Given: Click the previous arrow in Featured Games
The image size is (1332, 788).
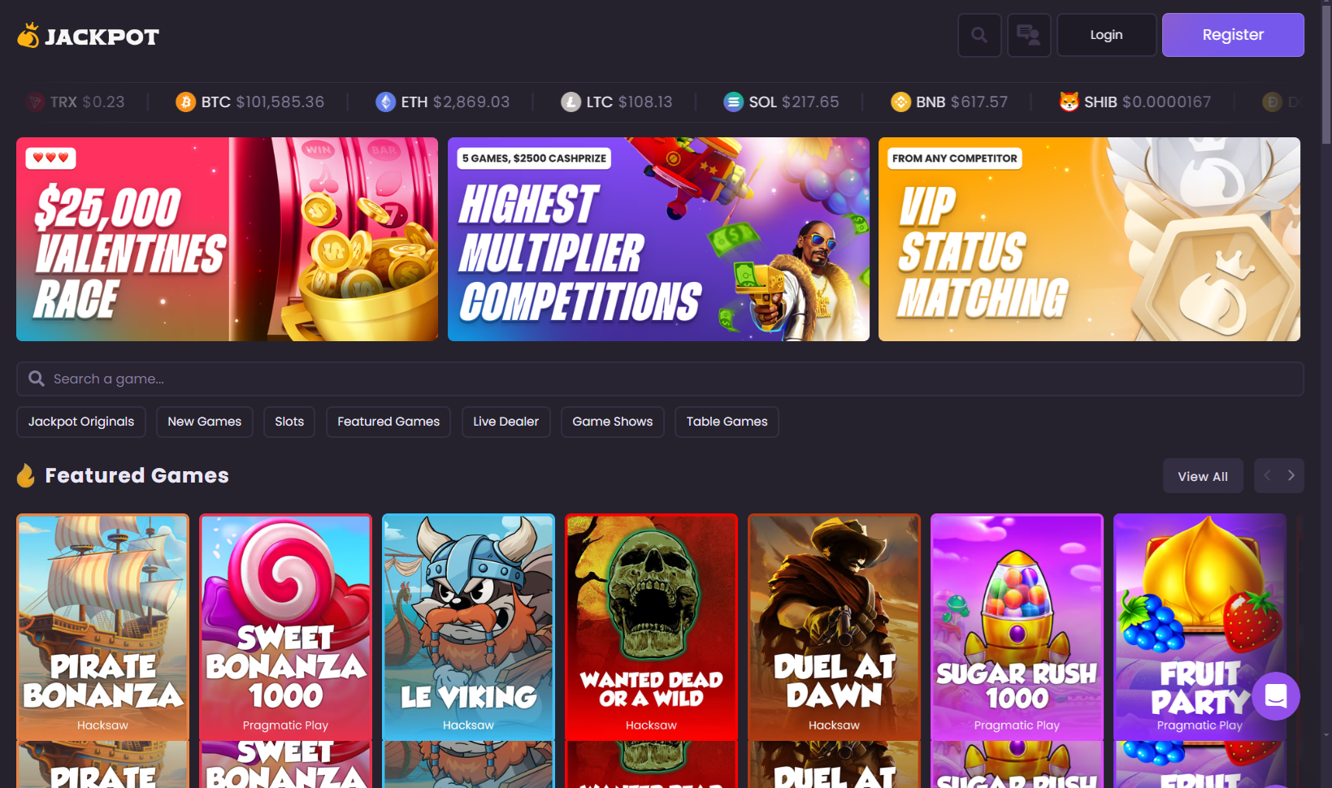Looking at the screenshot, I should [x=1267, y=476].
